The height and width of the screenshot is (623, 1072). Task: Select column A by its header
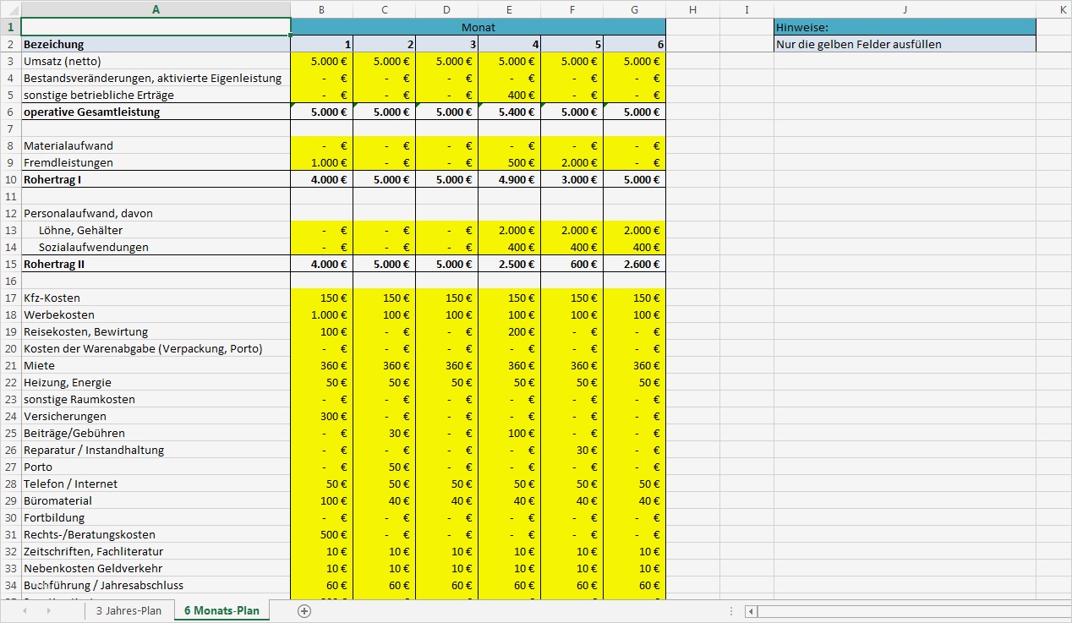156,9
